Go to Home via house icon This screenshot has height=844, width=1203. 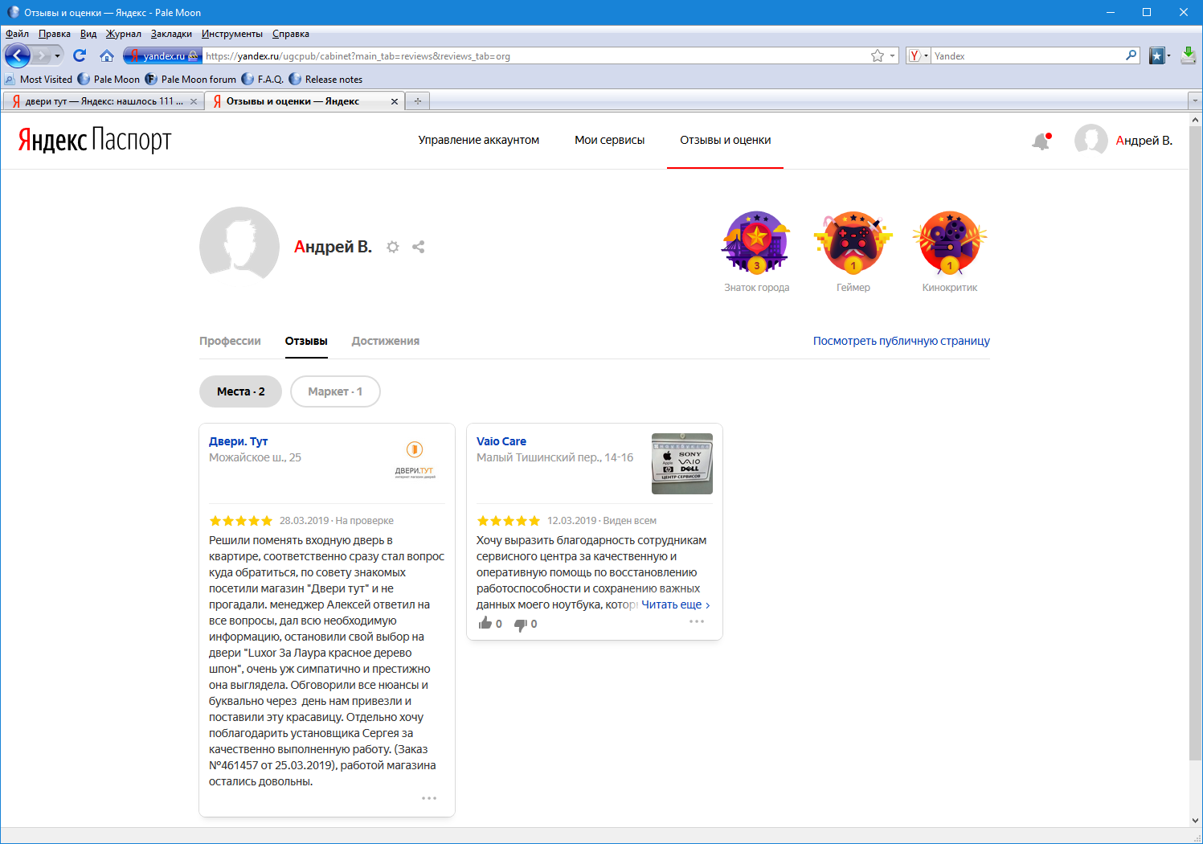click(x=107, y=55)
